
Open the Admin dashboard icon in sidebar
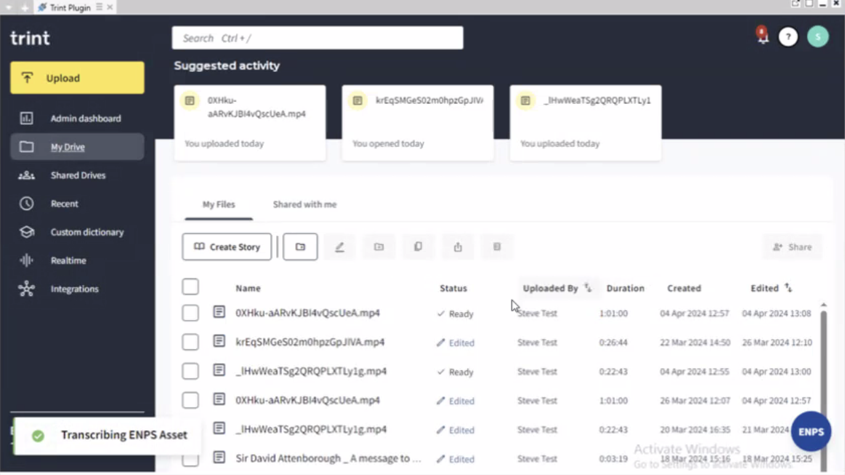(x=26, y=118)
